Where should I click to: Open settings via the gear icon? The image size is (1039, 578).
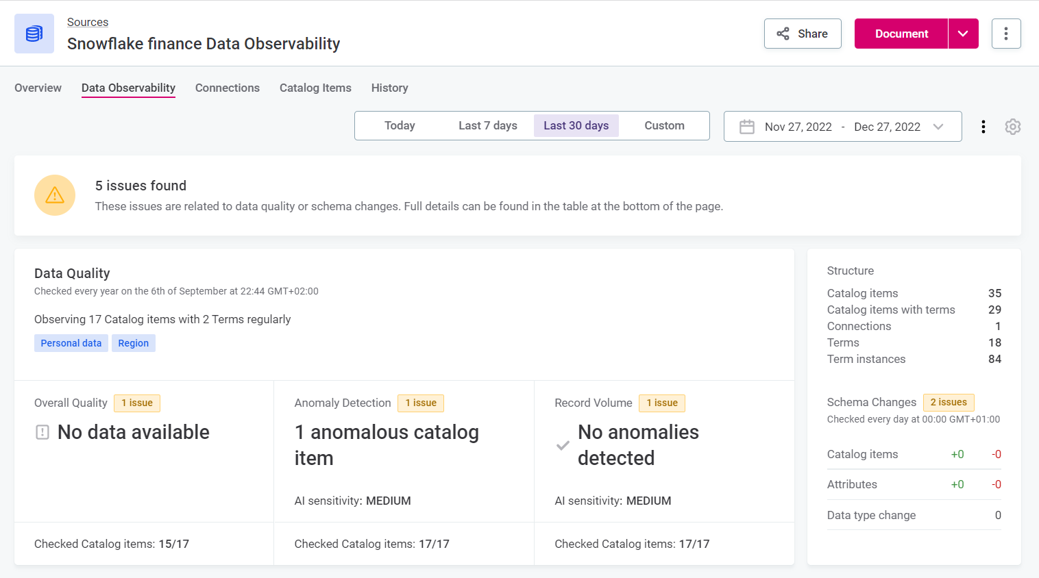pos(1013,126)
